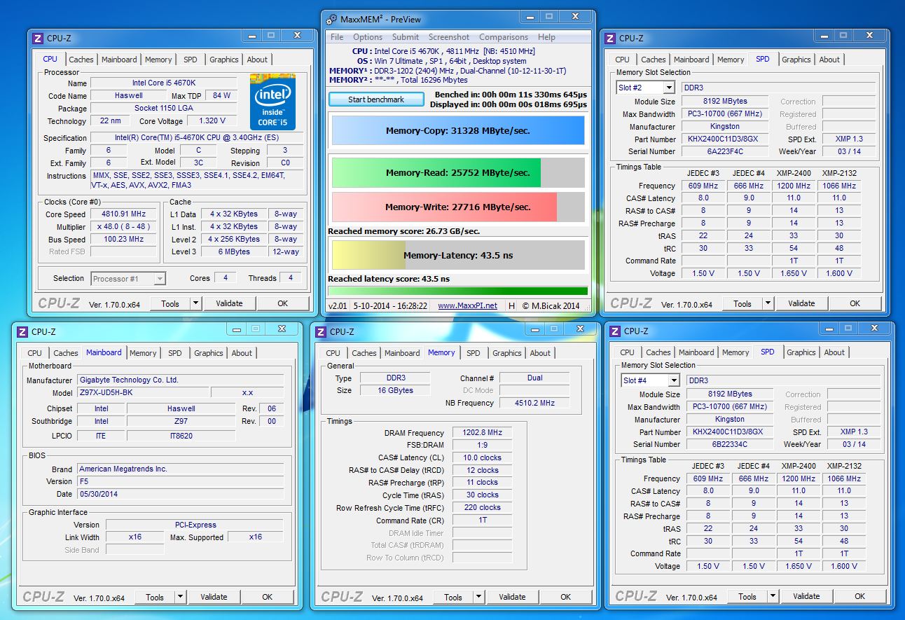The height and width of the screenshot is (620, 905).
Task: Click the DRAM Frequency value 1202.8 MHz
Action: click(482, 433)
